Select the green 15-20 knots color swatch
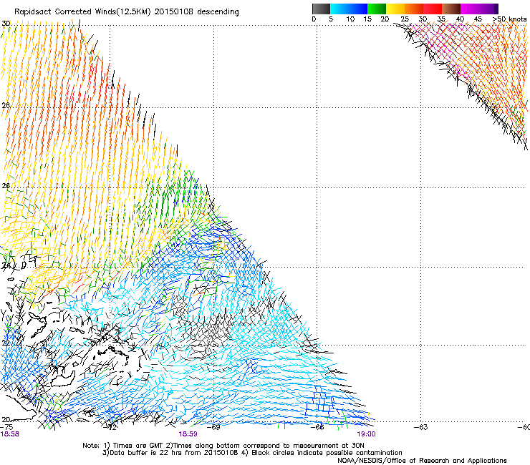Viewport: 530px width, 465px height. tap(377, 9)
